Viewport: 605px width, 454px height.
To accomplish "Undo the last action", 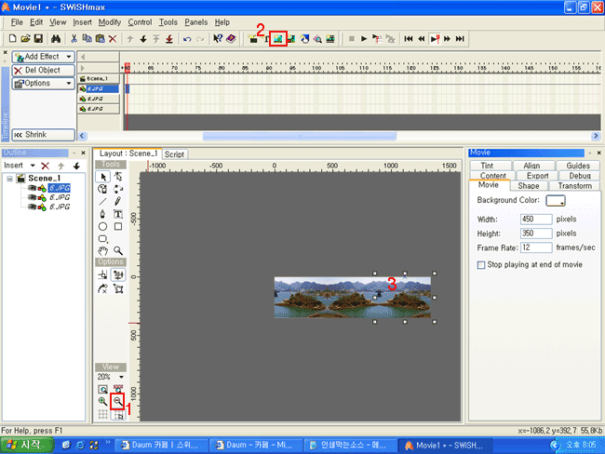I will click(x=187, y=39).
